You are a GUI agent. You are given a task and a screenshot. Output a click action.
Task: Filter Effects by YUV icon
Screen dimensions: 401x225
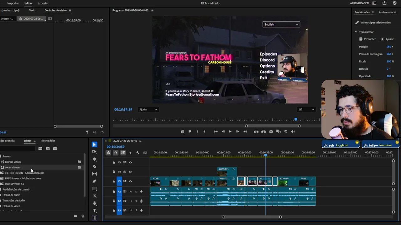coord(55,148)
